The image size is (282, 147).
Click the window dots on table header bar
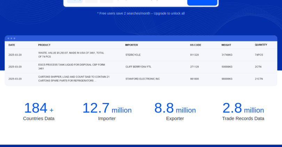point(11,38)
